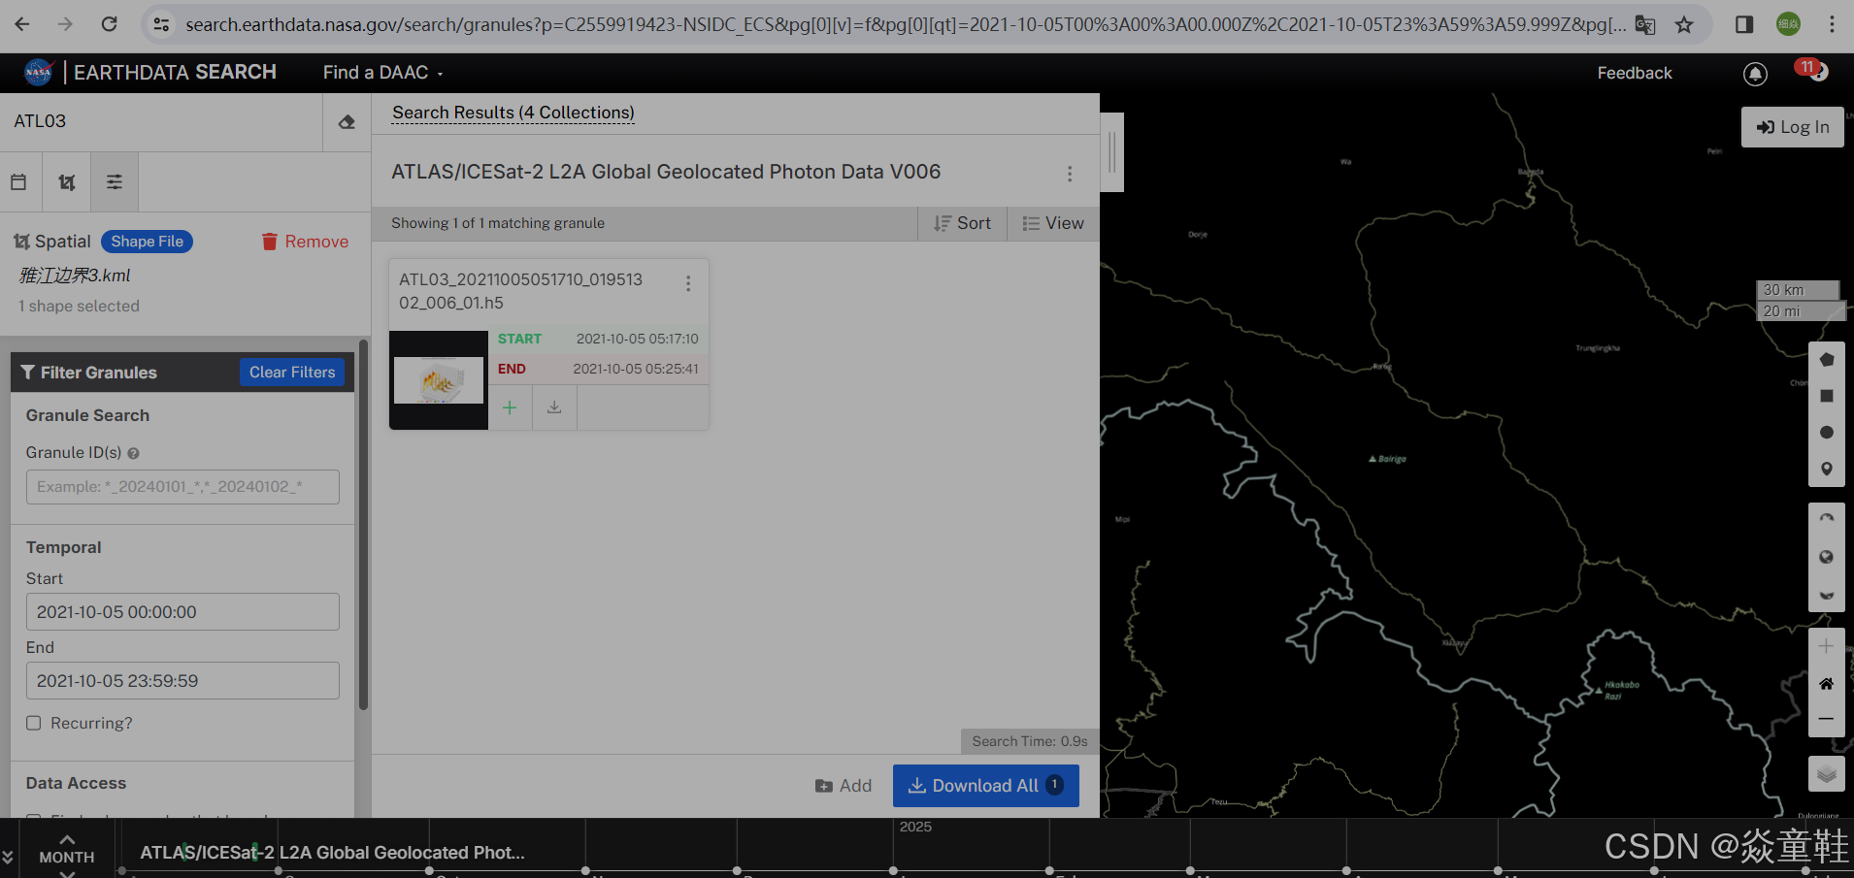Screen dimensions: 1854x878
Task: Open the Chrome three-dot menu
Action: click(1832, 24)
